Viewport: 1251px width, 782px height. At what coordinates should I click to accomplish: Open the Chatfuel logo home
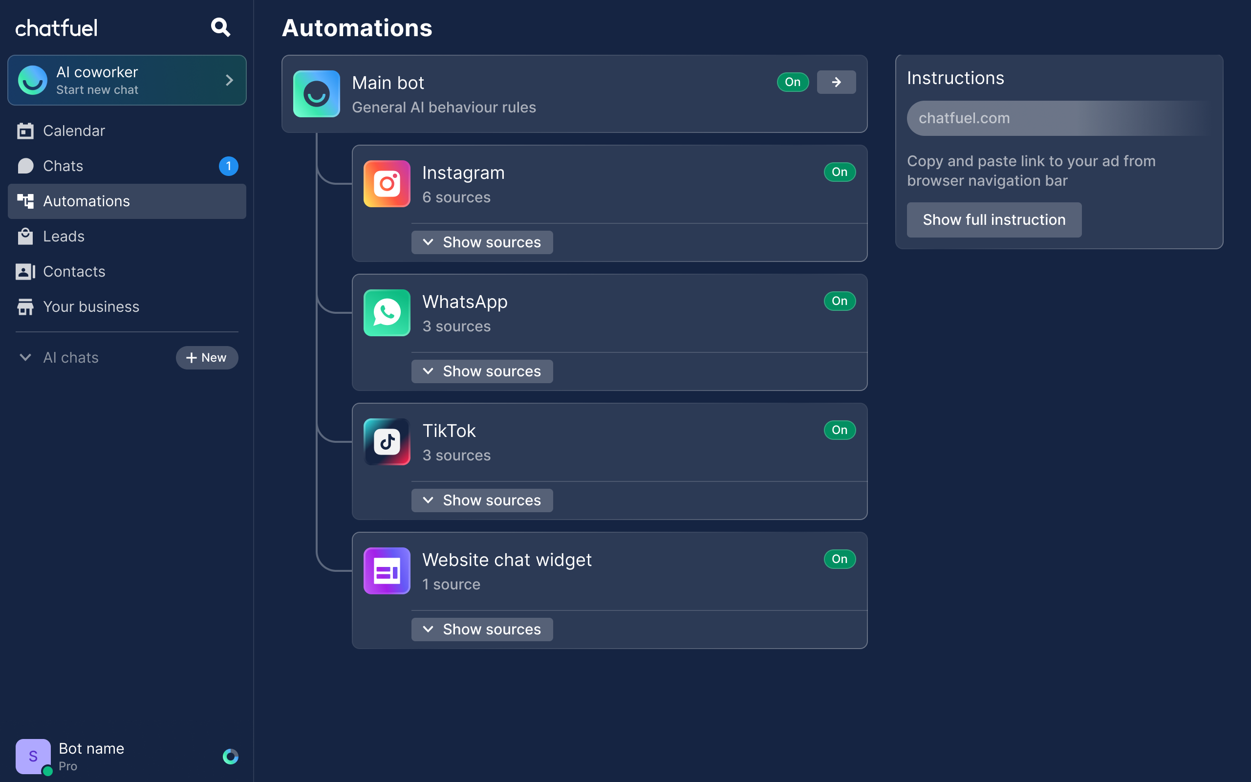pos(56,28)
